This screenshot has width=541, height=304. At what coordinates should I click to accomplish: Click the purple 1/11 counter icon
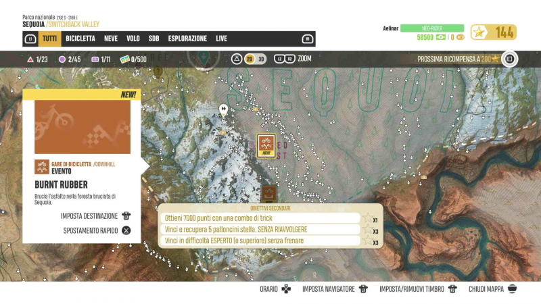pyautogui.click(x=95, y=59)
